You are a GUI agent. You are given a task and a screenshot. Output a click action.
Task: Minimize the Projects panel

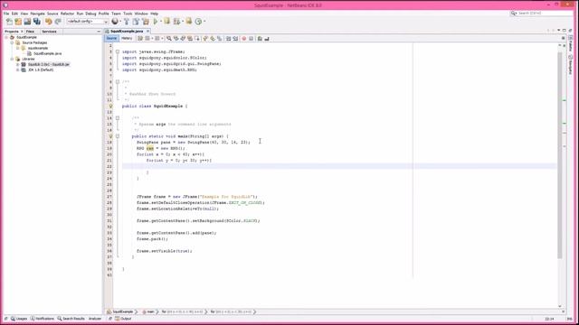coord(99,32)
